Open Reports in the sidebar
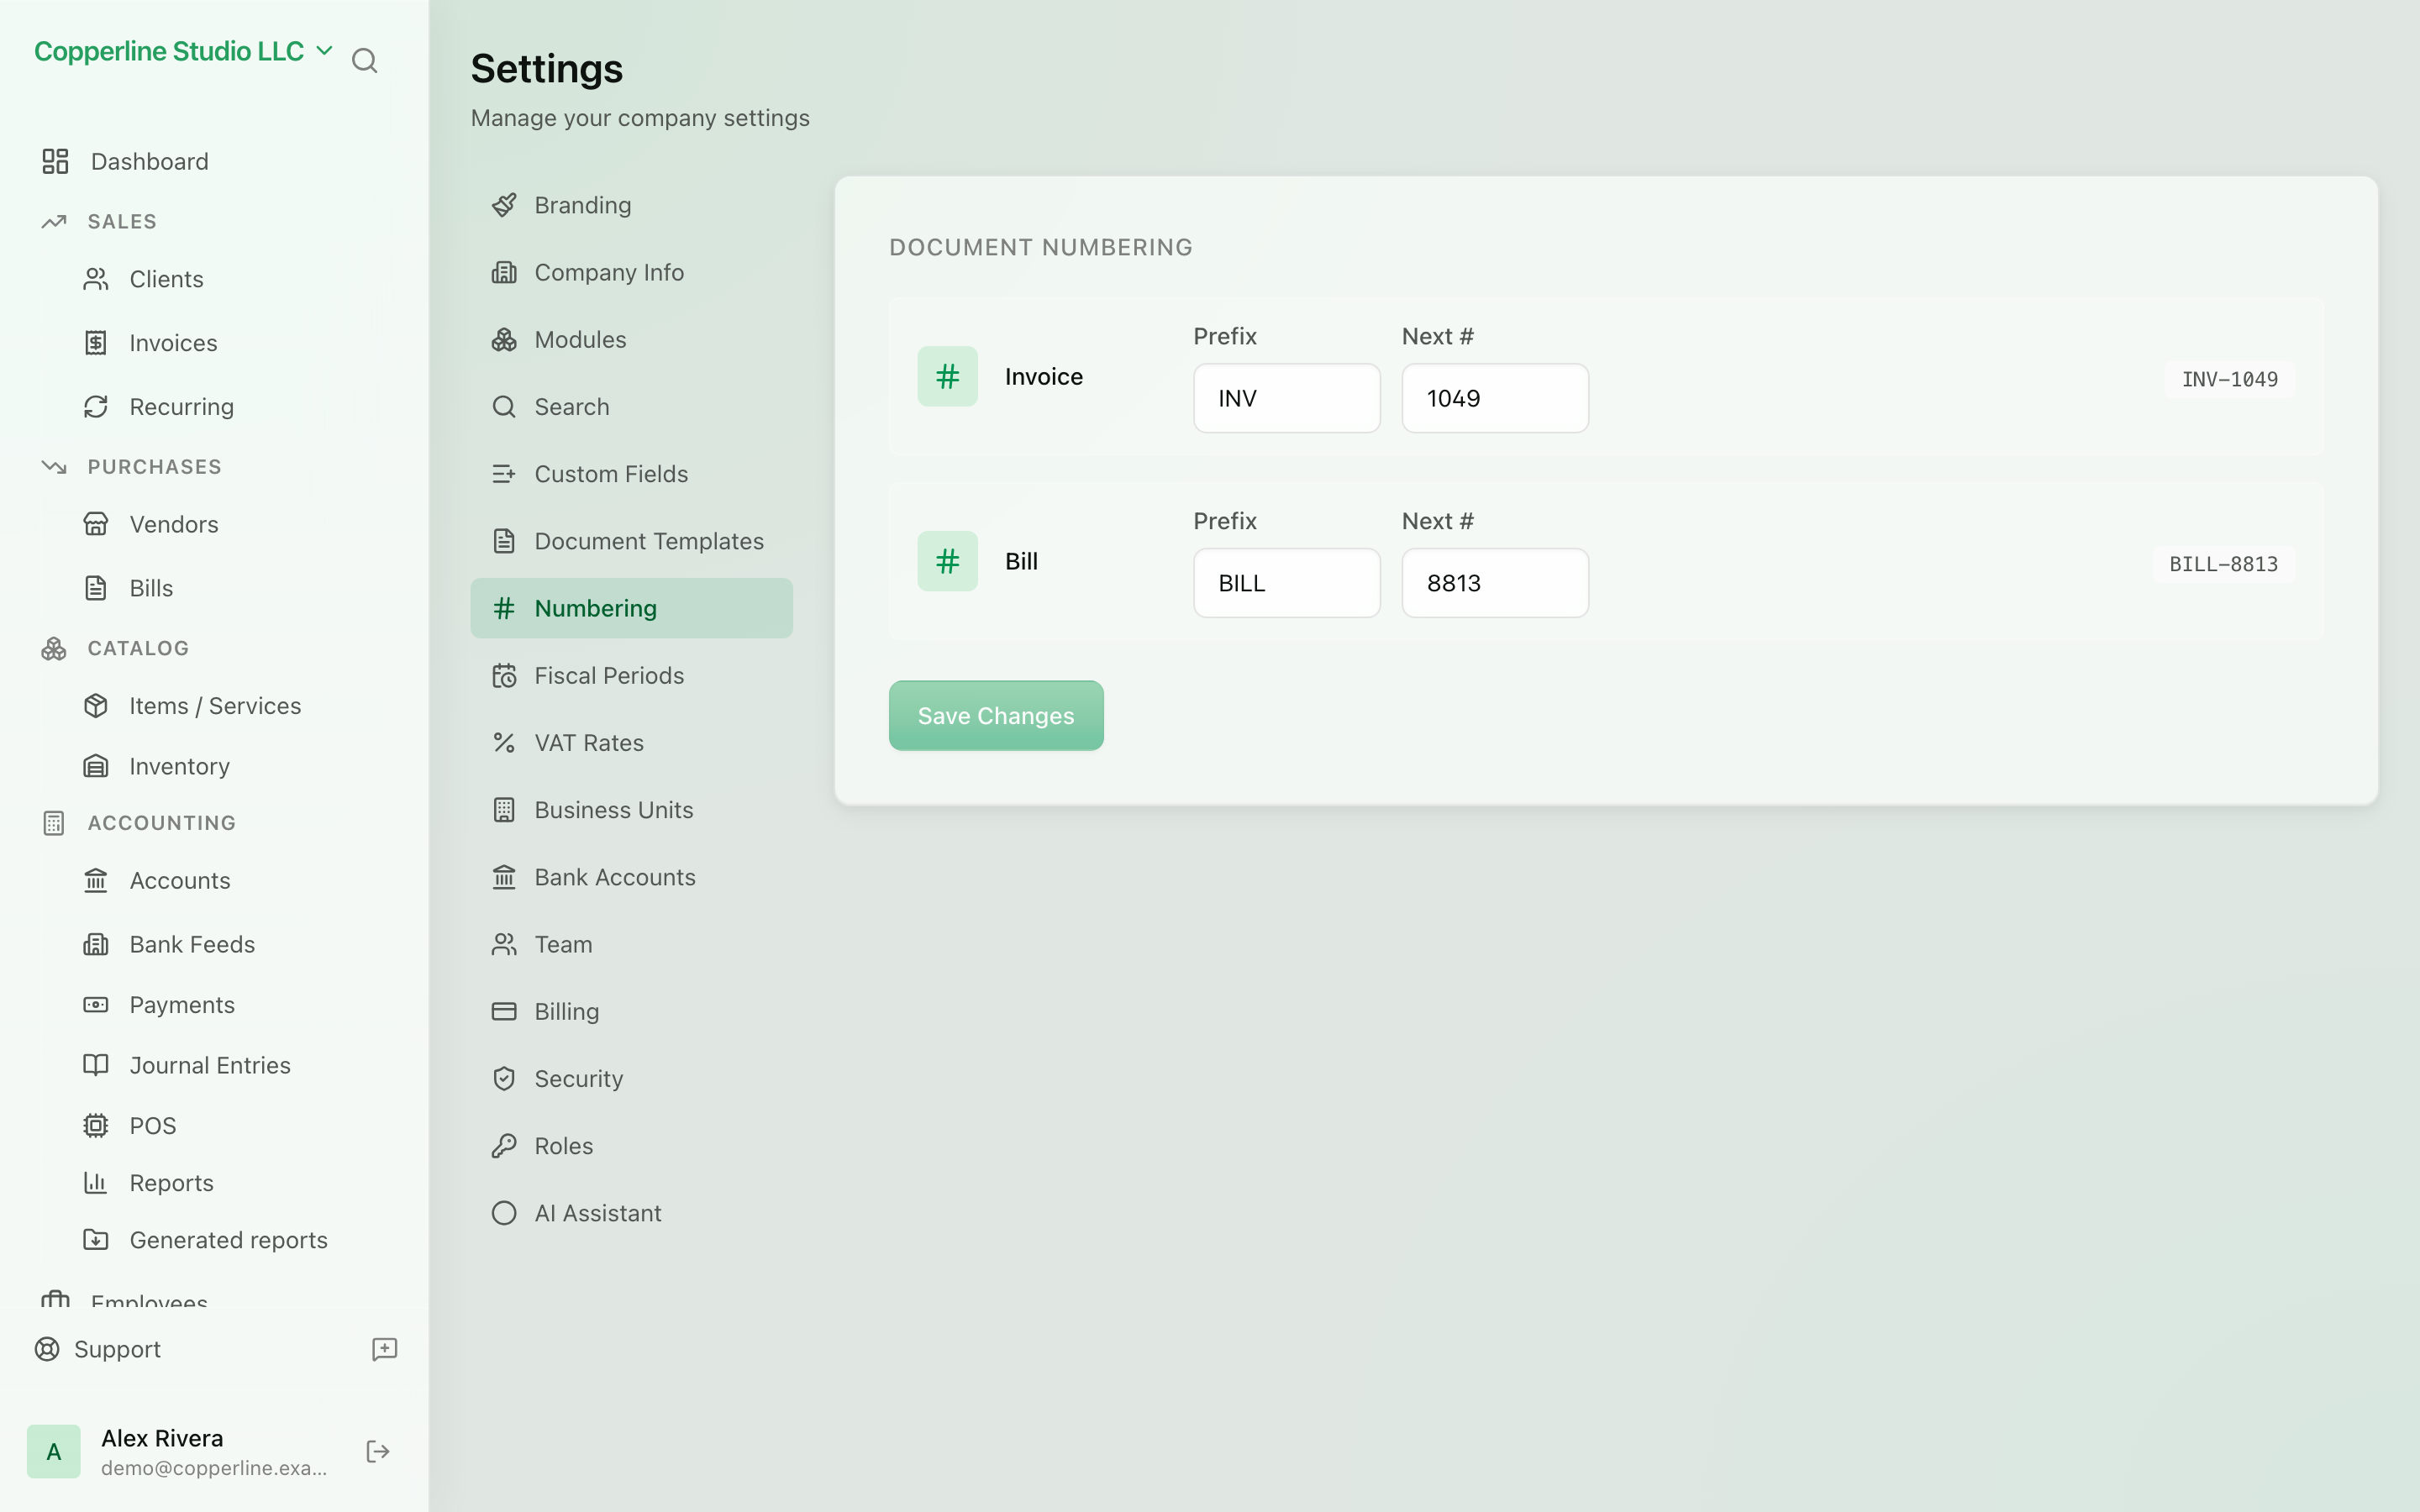The image size is (2420, 1512). [x=171, y=1183]
